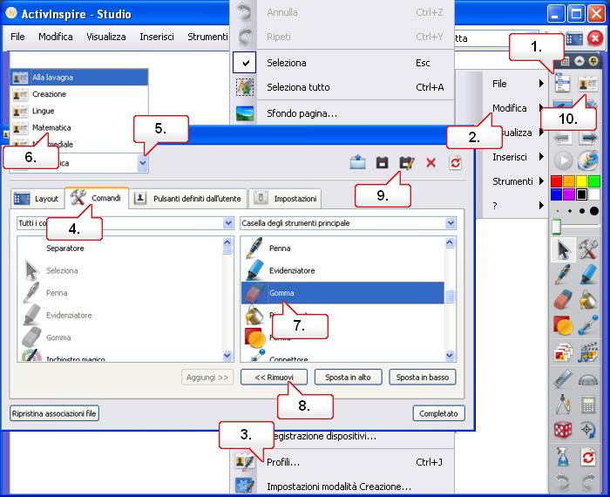Click the Completato button
Screen dimensions: 610x497
pos(438,413)
